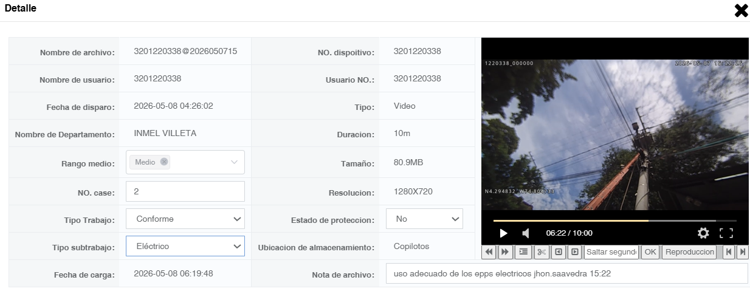Viewport: 750px width, 294px height.
Task: Enter fullscreen video mode
Action: [726, 233]
